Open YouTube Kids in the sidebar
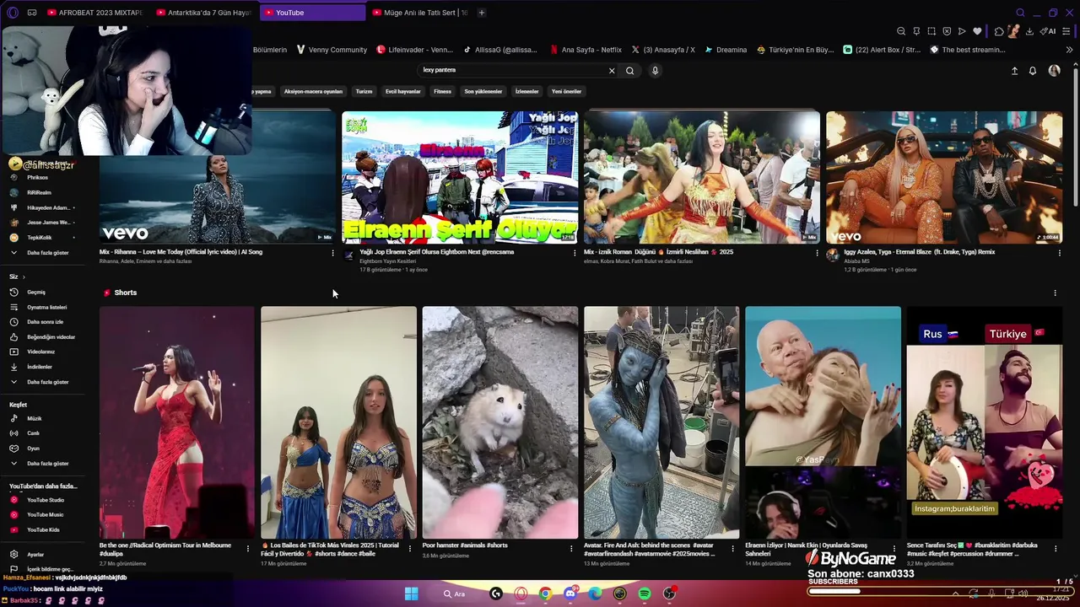The width and height of the screenshot is (1080, 607). pos(43,530)
